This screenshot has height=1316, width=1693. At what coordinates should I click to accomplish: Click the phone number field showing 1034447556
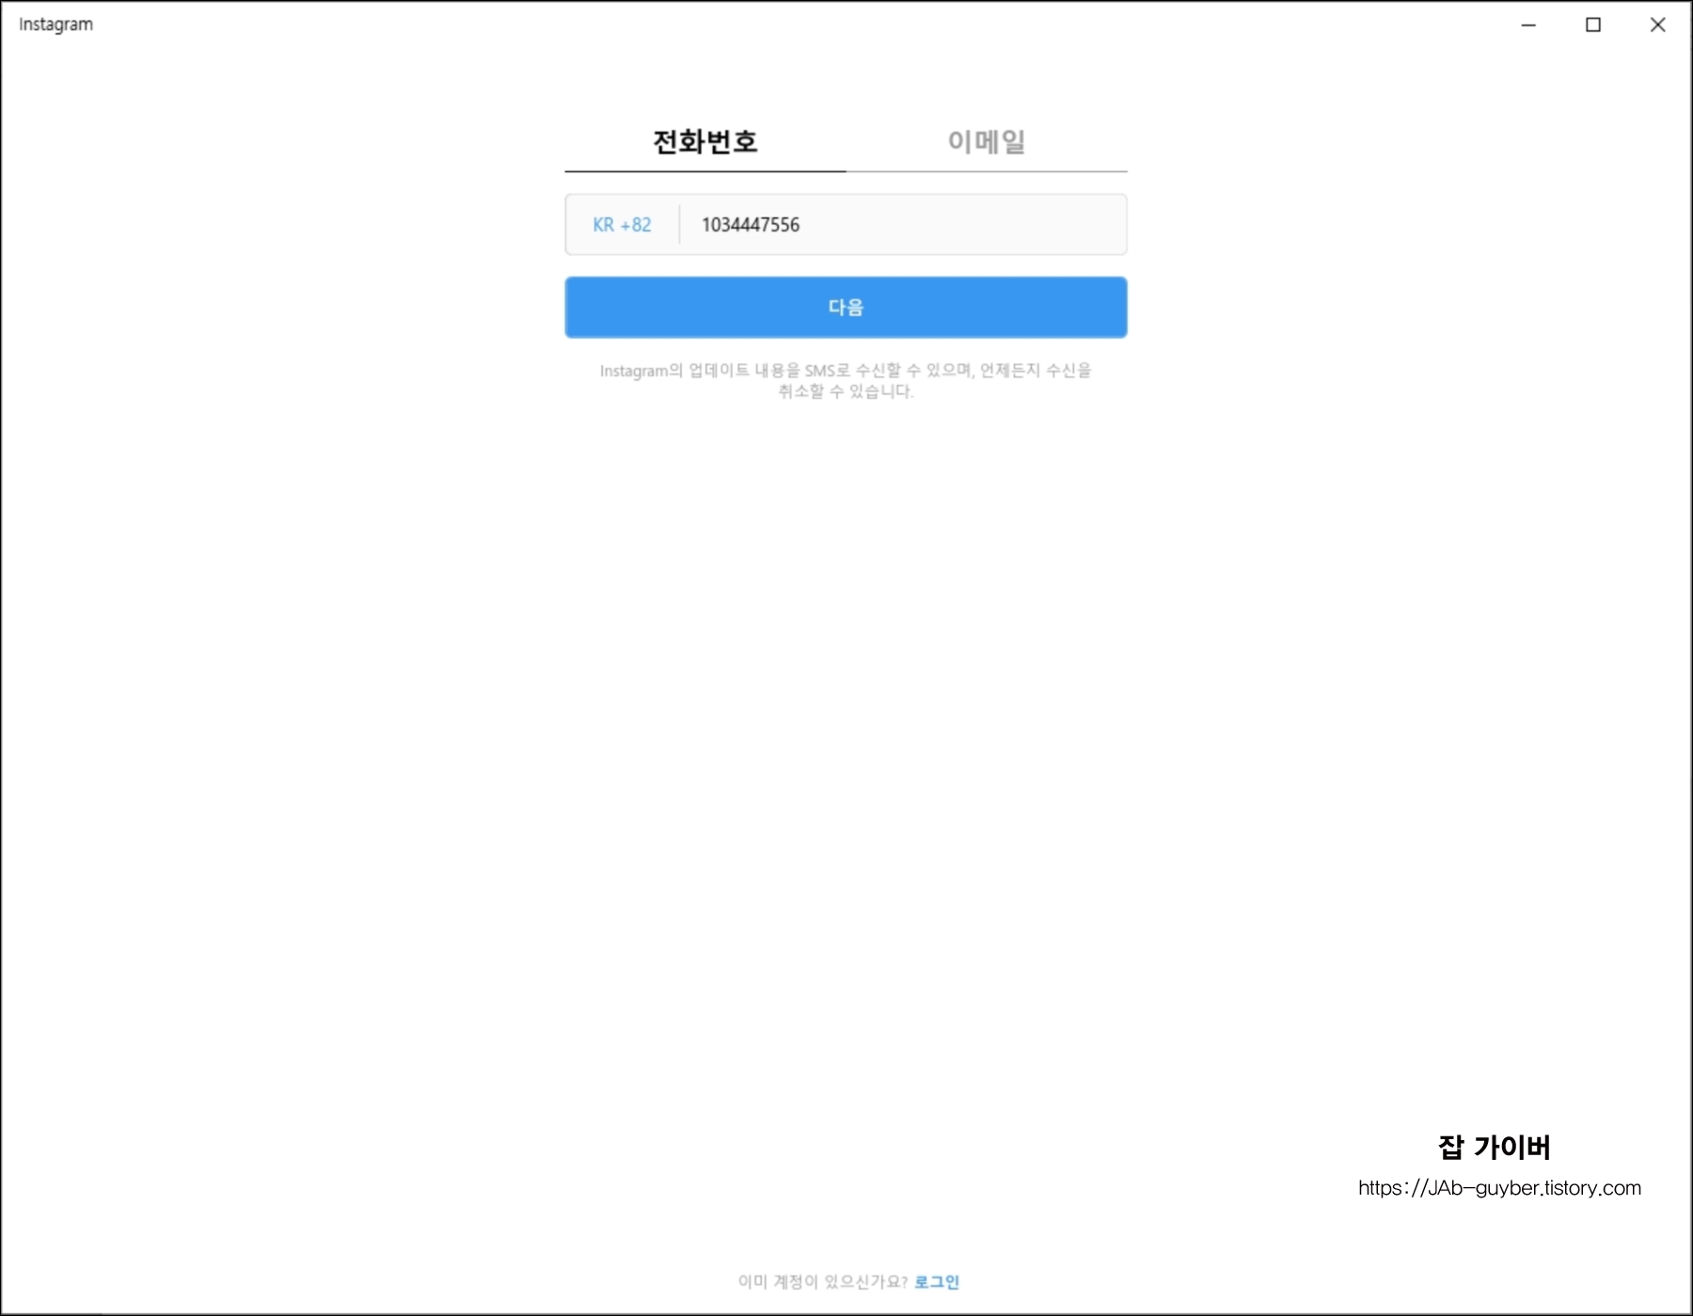(903, 225)
